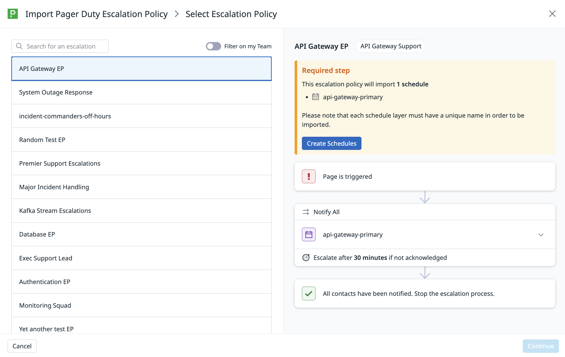Click the green PagerDuty logo icon
565x357 pixels.
13,14
